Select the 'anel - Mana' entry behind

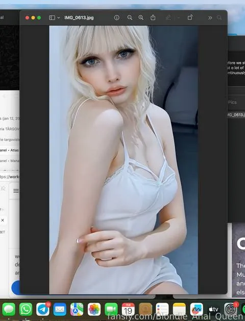point(10,161)
